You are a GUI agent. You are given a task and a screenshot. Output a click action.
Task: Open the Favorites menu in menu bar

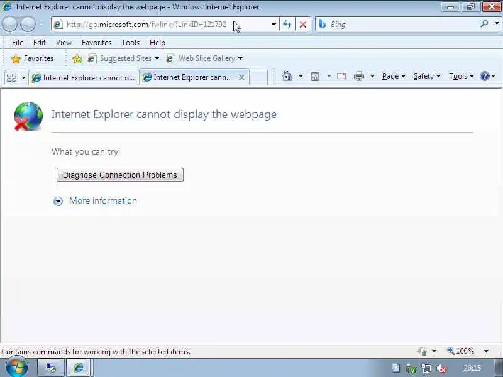tap(96, 43)
